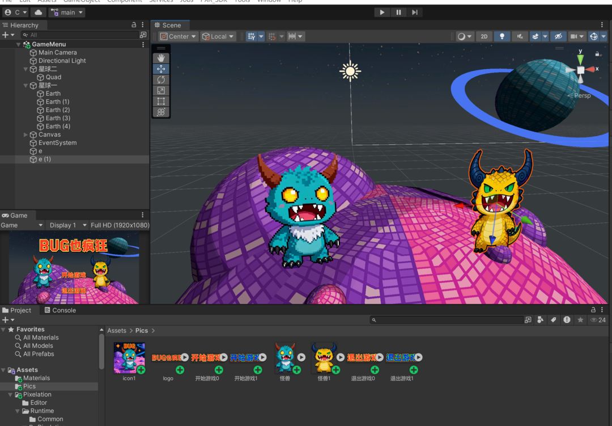
Task: Select the Hand tool in Scene
Action: coord(161,58)
